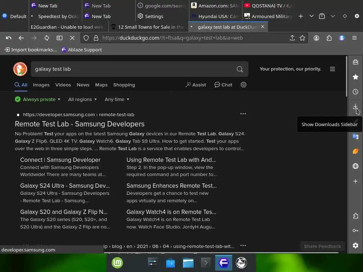Open the Any time filter dropdown
Screen dimensions: 363x272
pos(117,100)
